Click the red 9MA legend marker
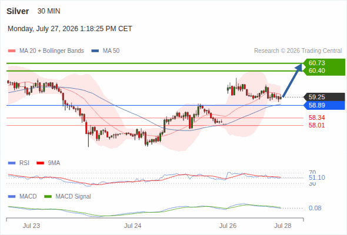This screenshot has height=235, width=347. pos(40,163)
